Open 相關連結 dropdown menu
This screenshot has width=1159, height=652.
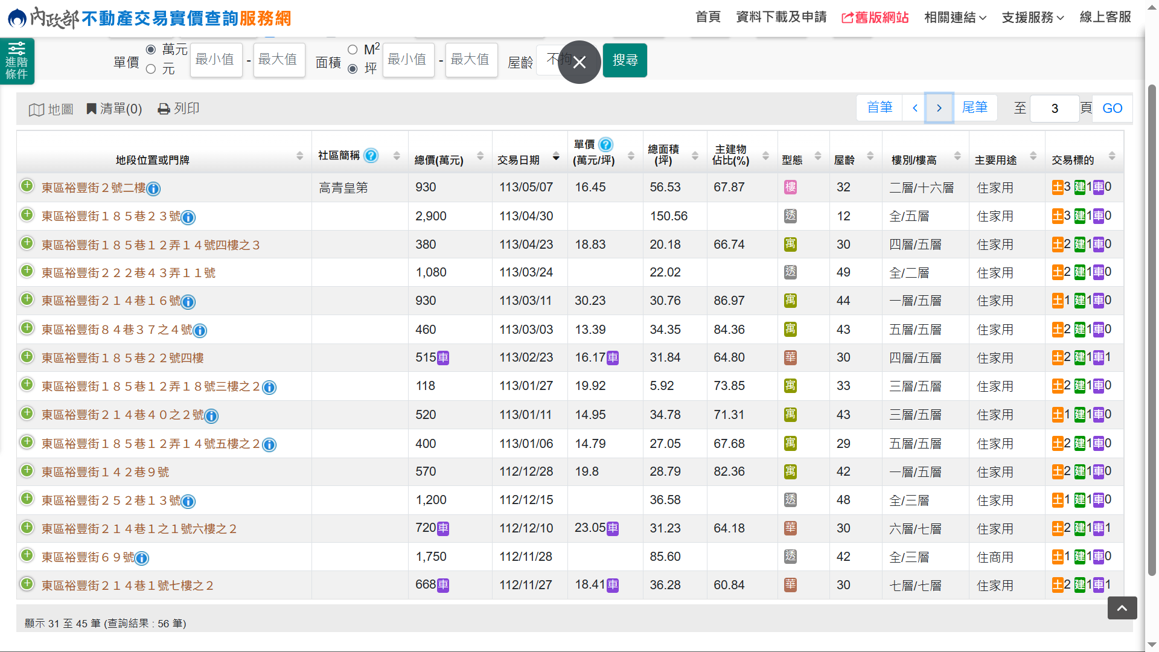click(x=955, y=18)
